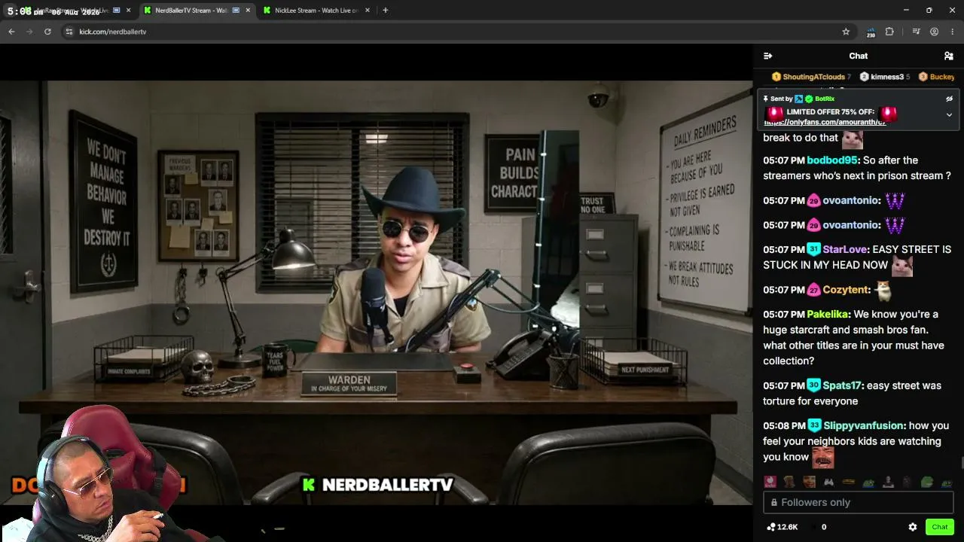This screenshot has width=964, height=542.
Task: Expand the pinned message chevron
Action: point(949,115)
